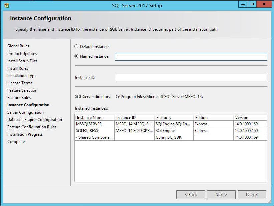Click the Express edition cell for SQLEXPRESS
274x206 pixels.
click(213, 131)
